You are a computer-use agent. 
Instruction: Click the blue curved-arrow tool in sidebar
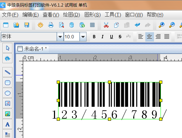click(8, 58)
